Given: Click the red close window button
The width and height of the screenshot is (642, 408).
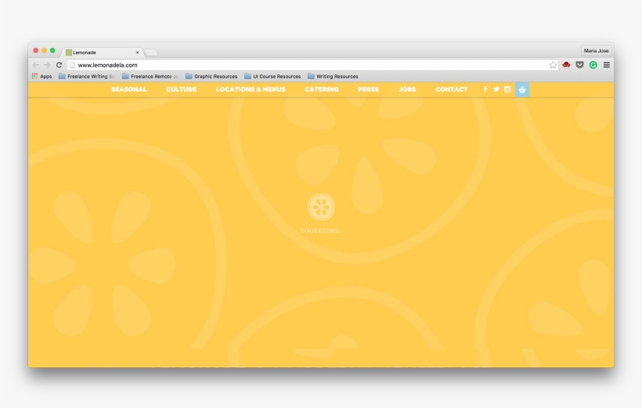Looking at the screenshot, I should 35,50.
